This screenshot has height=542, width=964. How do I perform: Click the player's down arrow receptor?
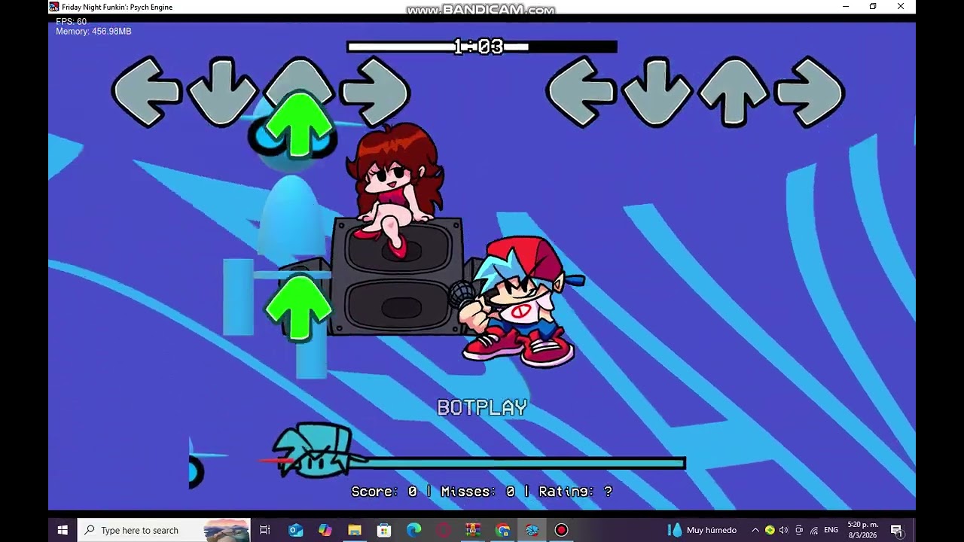pyautogui.click(x=657, y=90)
